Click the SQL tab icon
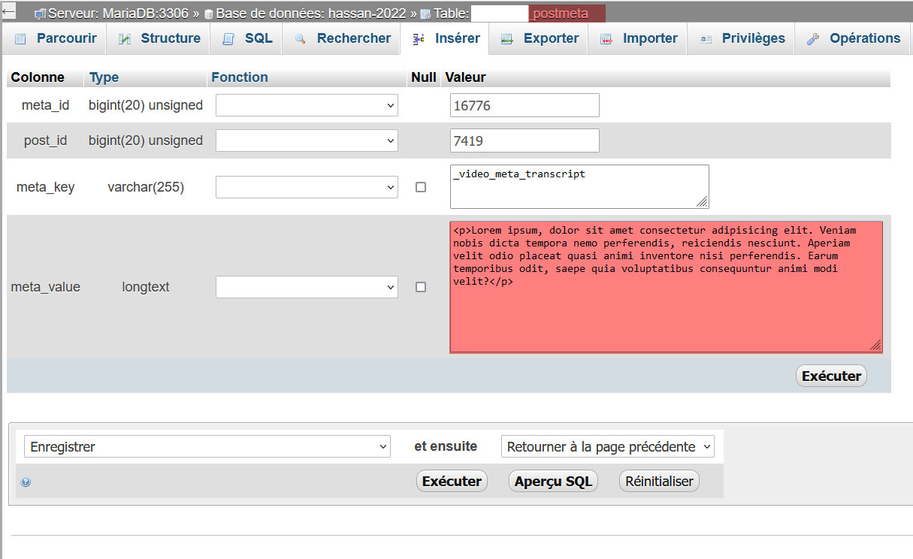This screenshot has width=913, height=559. point(228,39)
